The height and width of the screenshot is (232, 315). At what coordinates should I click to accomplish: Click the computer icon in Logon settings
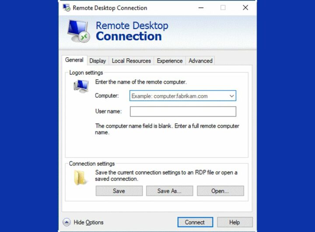(x=81, y=86)
